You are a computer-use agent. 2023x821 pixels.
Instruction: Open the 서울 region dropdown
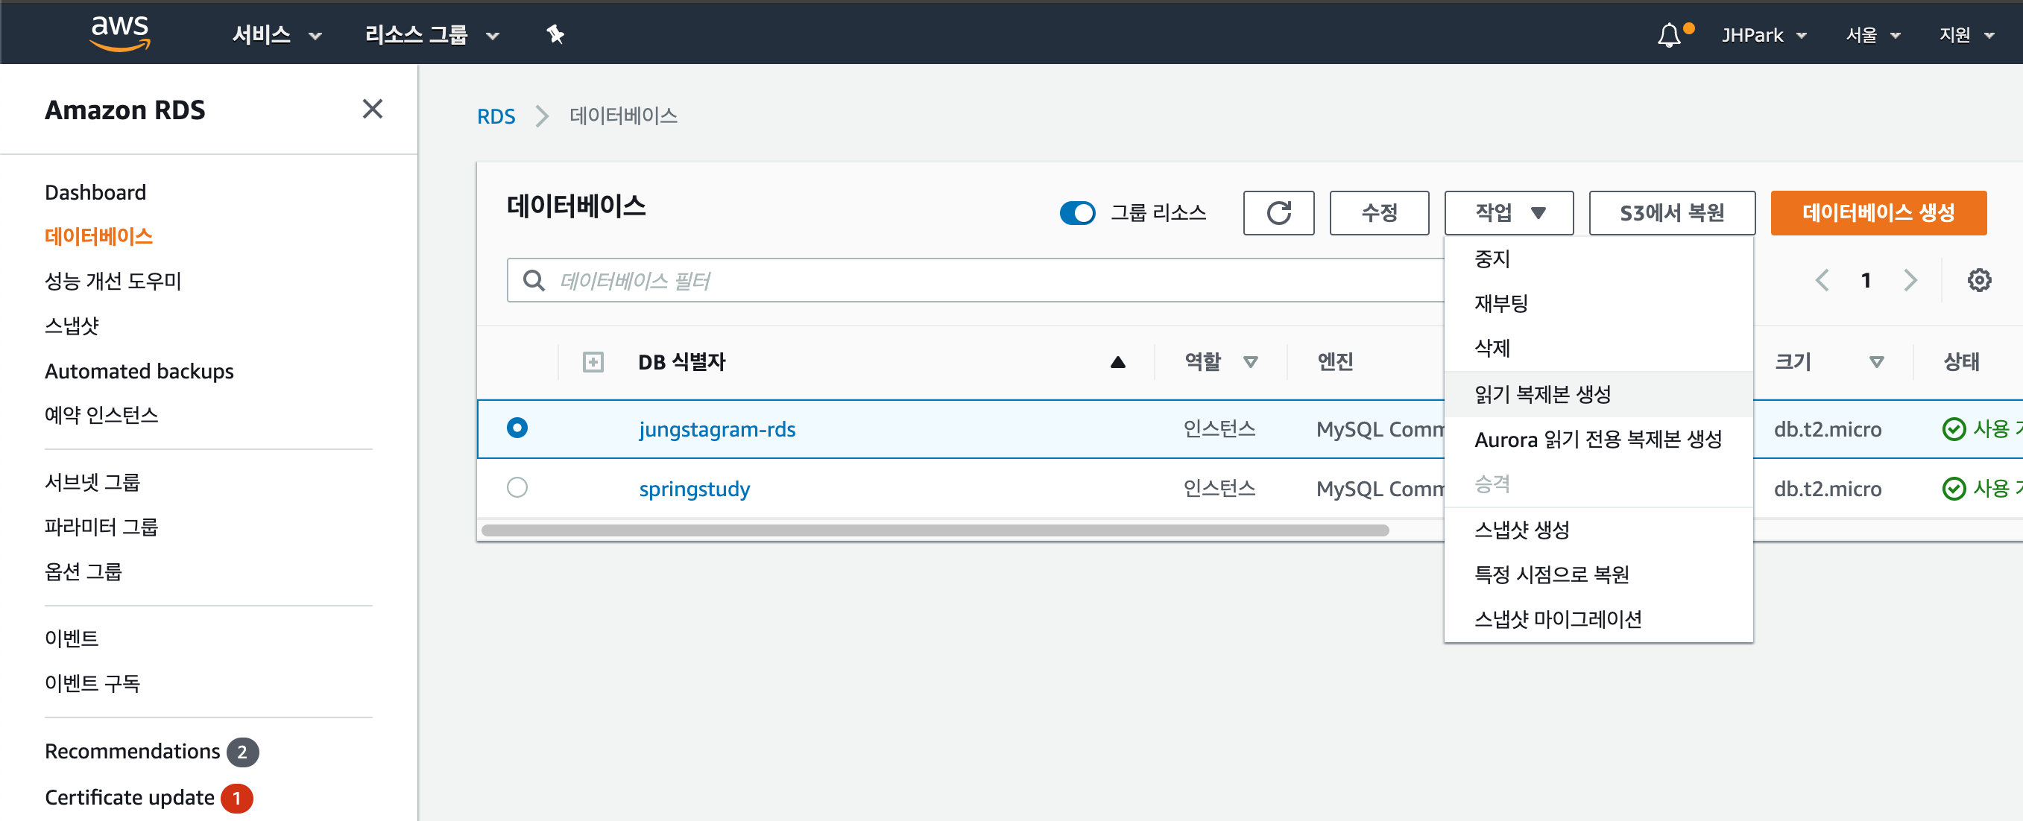pos(1872,35)
